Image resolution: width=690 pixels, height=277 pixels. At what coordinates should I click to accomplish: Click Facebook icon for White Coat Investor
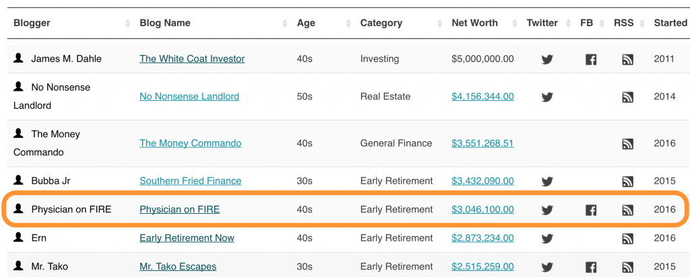pyautogui.click(x=591, y=59)
